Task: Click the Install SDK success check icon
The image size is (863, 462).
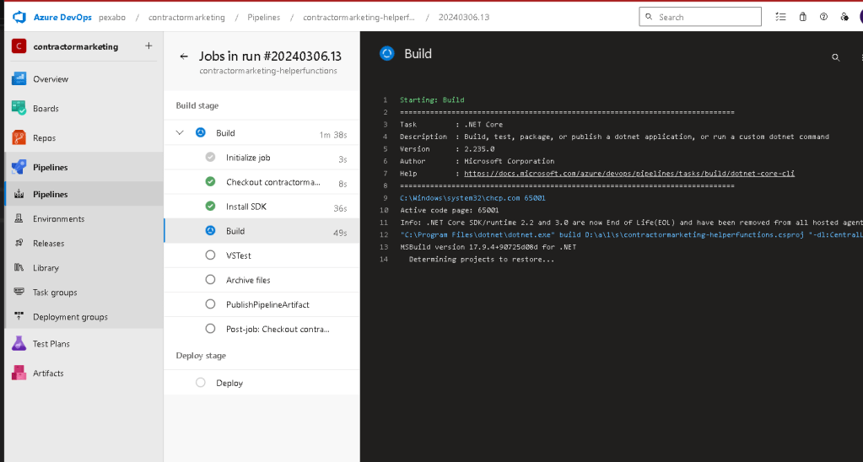Action: [210, 207]
